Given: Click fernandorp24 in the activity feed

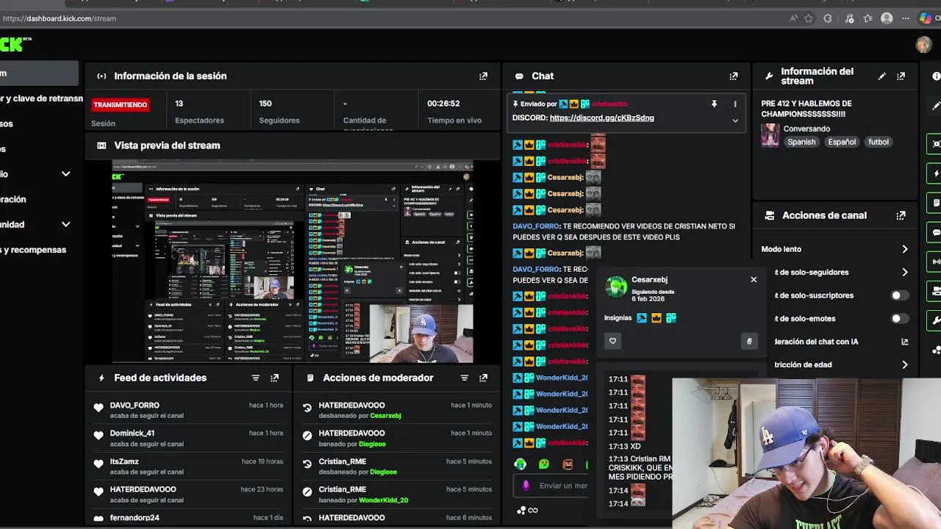Looking at the screenshot, I should (135, 517).
